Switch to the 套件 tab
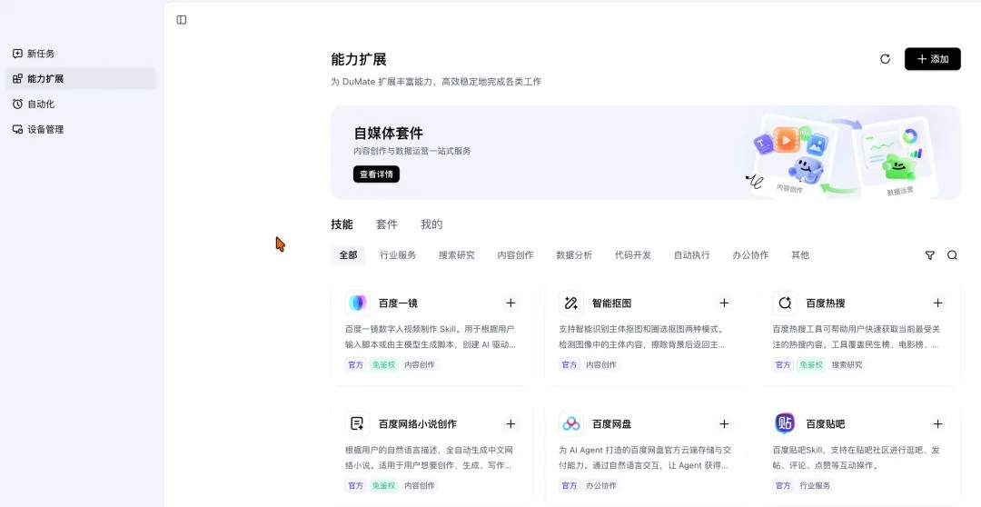981x507 pixels. [x=387, y=224]
